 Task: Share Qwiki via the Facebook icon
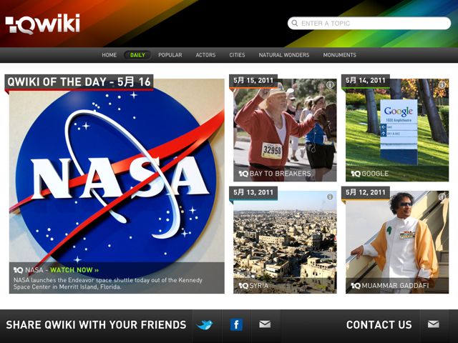coord(236,324)
